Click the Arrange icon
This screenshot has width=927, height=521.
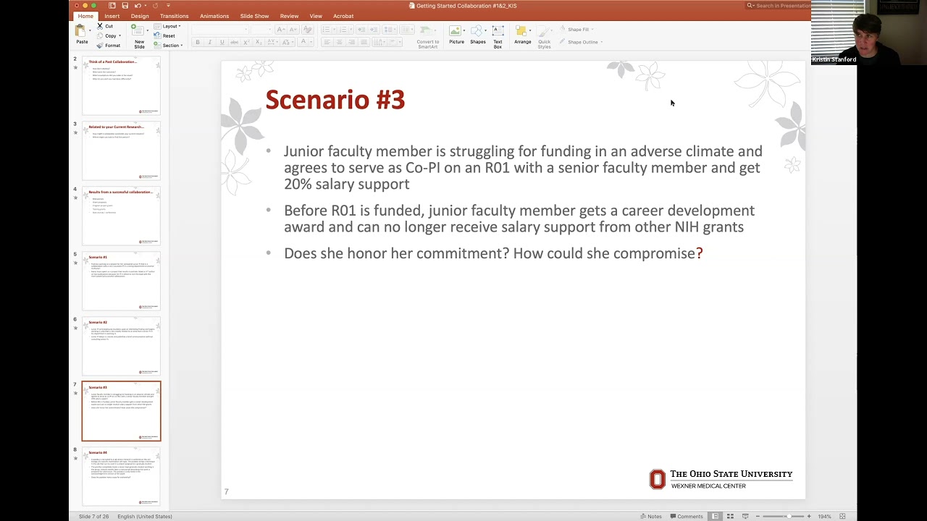pos(521,31)
